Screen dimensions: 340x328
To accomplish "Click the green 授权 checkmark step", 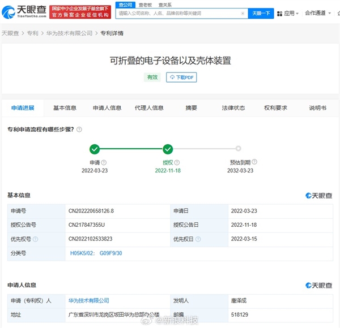I will tap(168, 149).
